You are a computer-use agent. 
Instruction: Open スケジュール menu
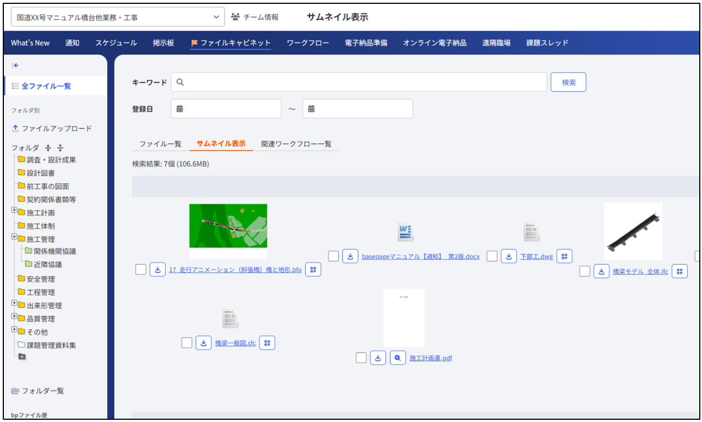point(116,43)
